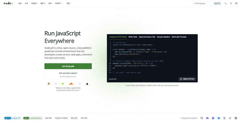Open the 다운로드 menu item
242x122 pixels.
click(34, 3)
